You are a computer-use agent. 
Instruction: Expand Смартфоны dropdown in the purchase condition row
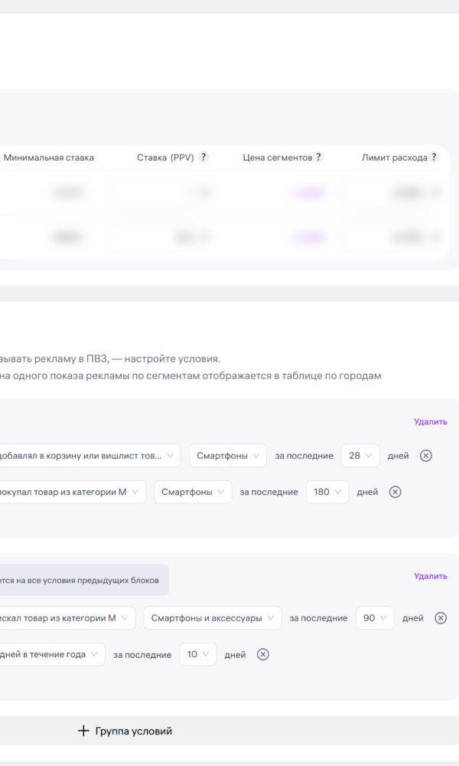(193, 492)
